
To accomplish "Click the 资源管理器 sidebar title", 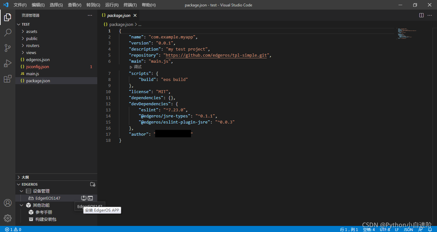I will [x=31, y=15].
